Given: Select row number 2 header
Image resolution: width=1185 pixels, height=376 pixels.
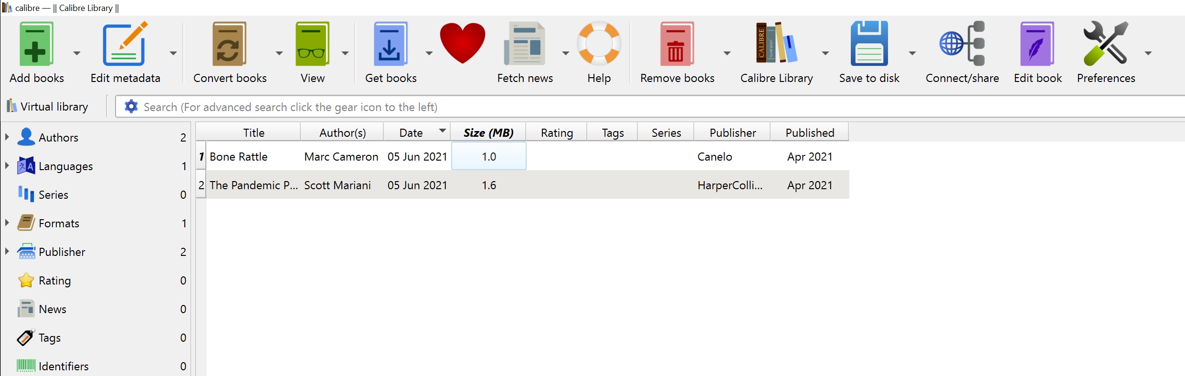Looking at the screenshot, I should [x=201, y=185].
